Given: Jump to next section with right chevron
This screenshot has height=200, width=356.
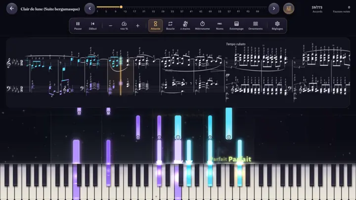Looking at the screenshot, I should [x=274, y=8].
